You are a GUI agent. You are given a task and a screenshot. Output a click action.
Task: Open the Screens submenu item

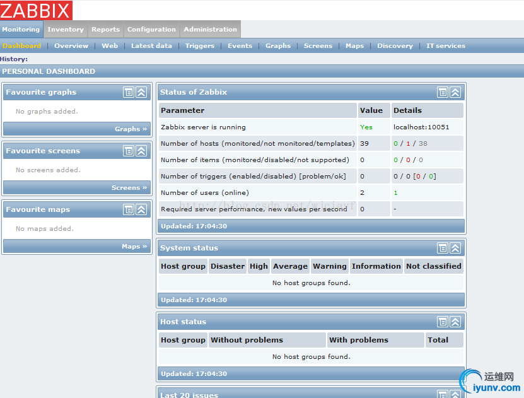[318, 46]
